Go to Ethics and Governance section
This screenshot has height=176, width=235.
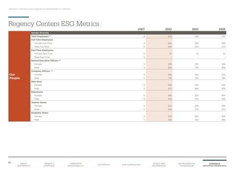[159, 165]
